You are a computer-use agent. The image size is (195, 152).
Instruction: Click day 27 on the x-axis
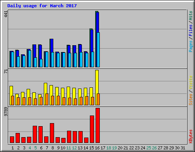point(160,148)
